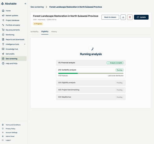The width and height of the screenshot is (154, 144).
Task: Click the Logout arrow icon
Action: [3, 140]
